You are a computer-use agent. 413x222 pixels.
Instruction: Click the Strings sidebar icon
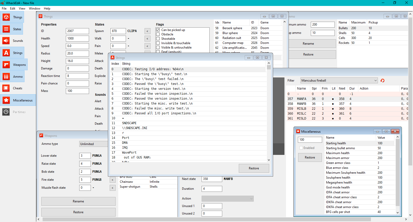click(6, 53)
